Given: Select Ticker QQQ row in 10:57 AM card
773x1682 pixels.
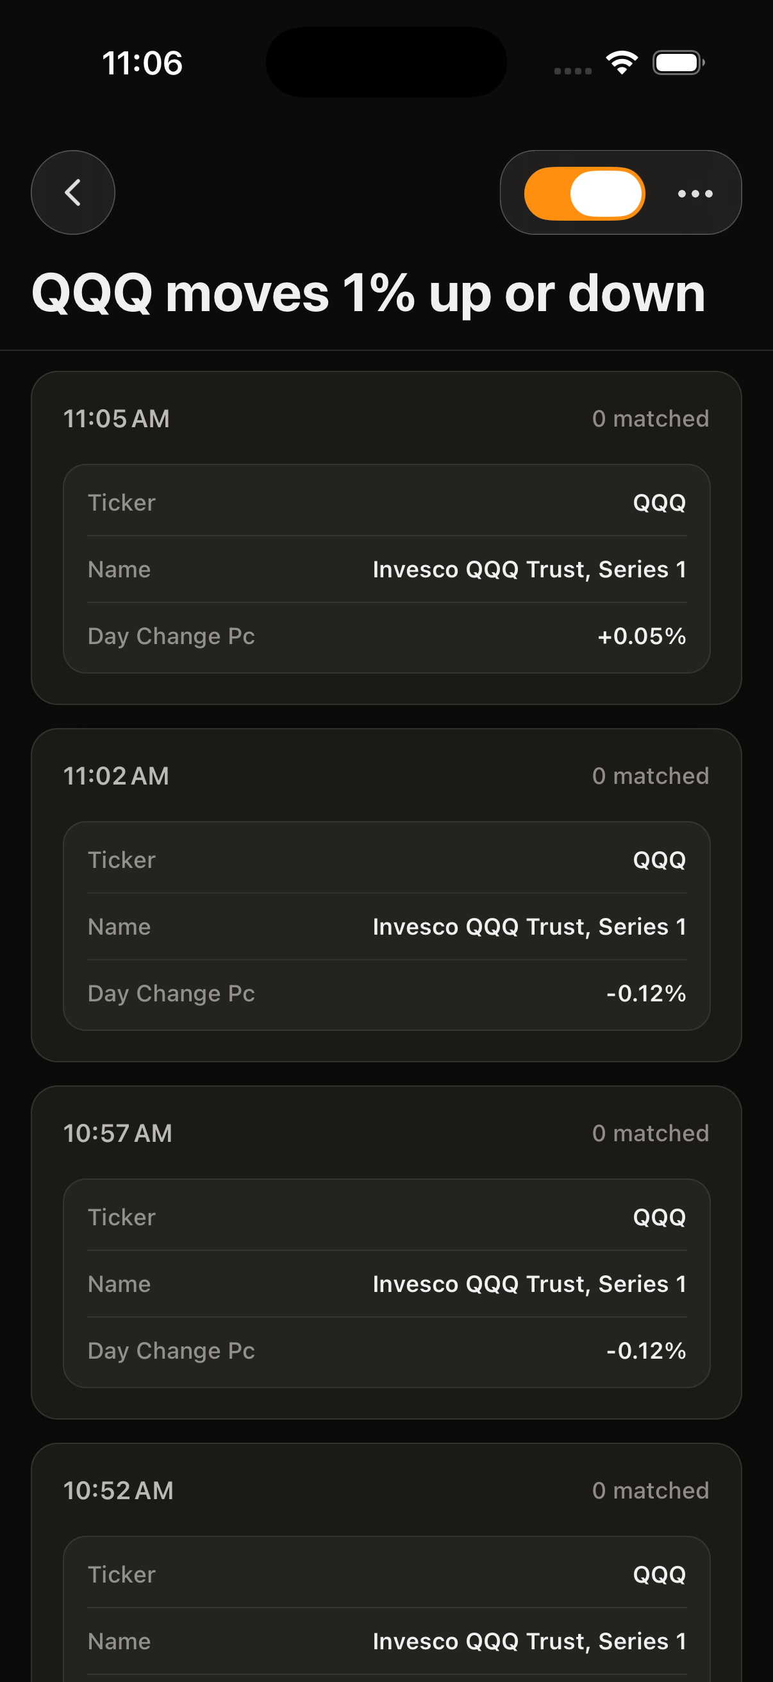Looking at the screenshot, I should 386,1217.
